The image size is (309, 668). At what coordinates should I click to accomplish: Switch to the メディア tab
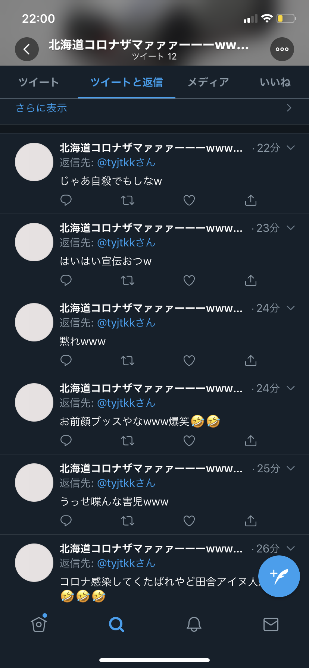208,82
